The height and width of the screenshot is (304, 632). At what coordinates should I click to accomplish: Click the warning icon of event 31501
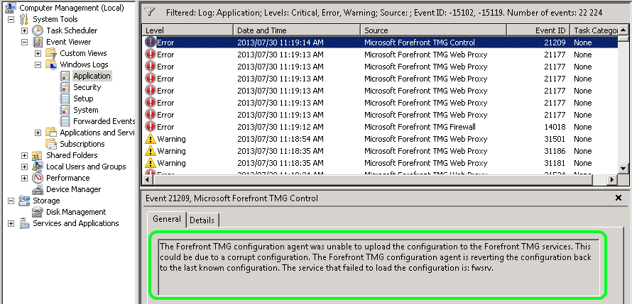[x=151, y=139]
